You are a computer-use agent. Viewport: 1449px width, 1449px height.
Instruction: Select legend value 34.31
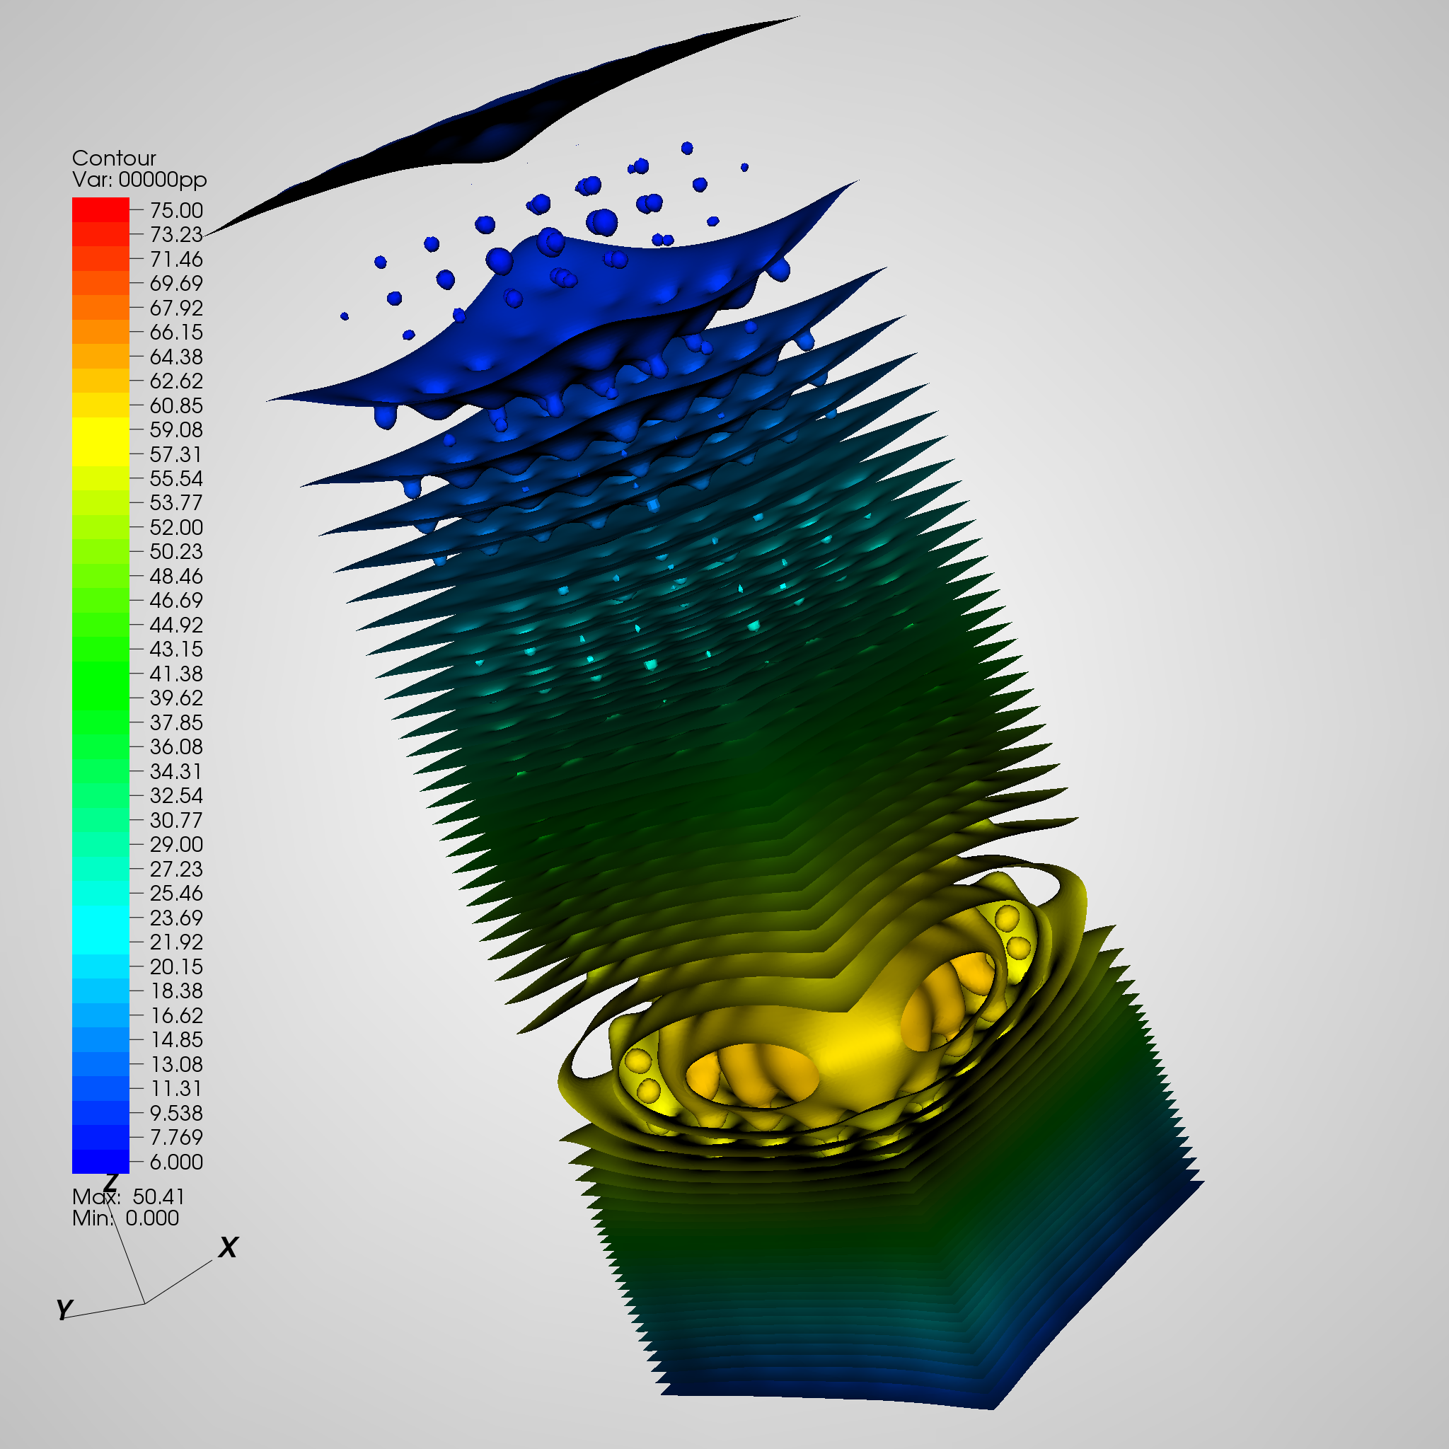coord(176,771)
